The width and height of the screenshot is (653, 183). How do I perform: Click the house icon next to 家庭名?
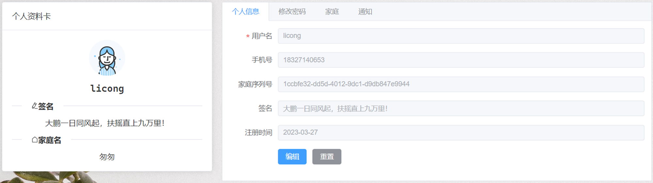click(x=35, y=140)
